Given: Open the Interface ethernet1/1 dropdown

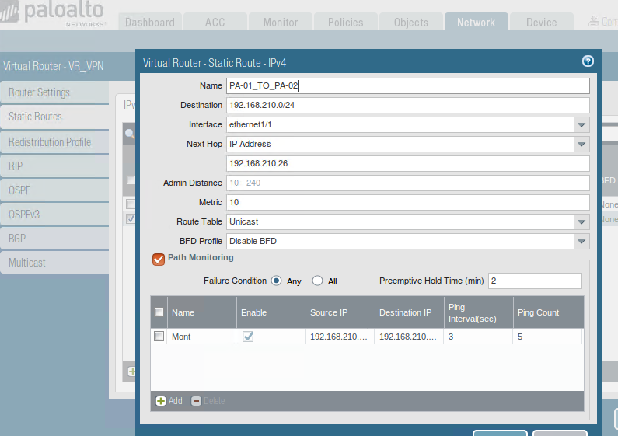Looking at the screenshot, I should tap(581, 124).
